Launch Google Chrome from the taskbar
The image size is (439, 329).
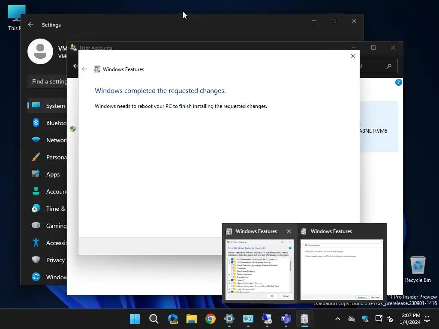[210, 319]
